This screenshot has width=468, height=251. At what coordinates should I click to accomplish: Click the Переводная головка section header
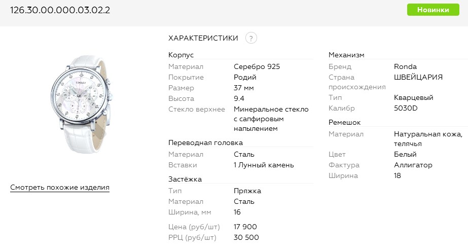(x=205, y=142)
